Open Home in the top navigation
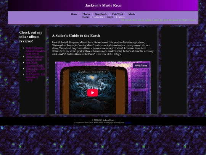Image resolution: width=206 pixels, height=155 pixels. 74,14
